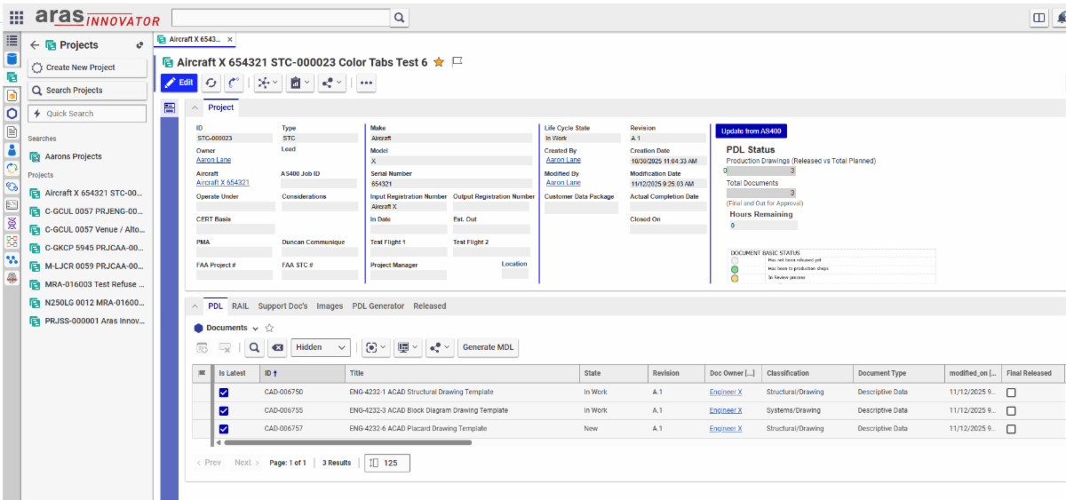Open the Documents relationship chevron dropdown

pos(256,329)
